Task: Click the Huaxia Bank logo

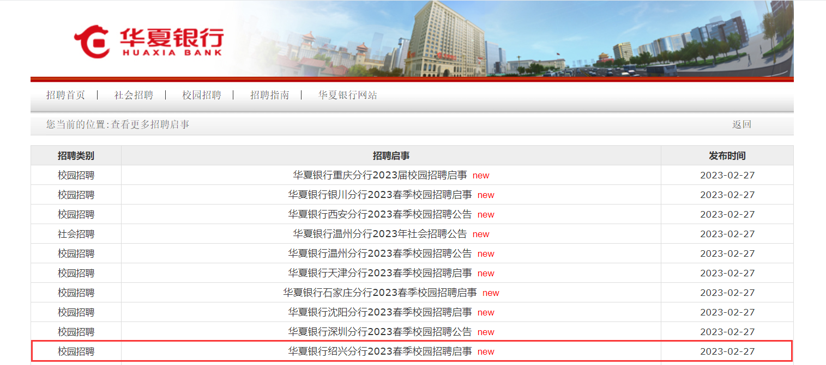Action: tap(148, 41)
